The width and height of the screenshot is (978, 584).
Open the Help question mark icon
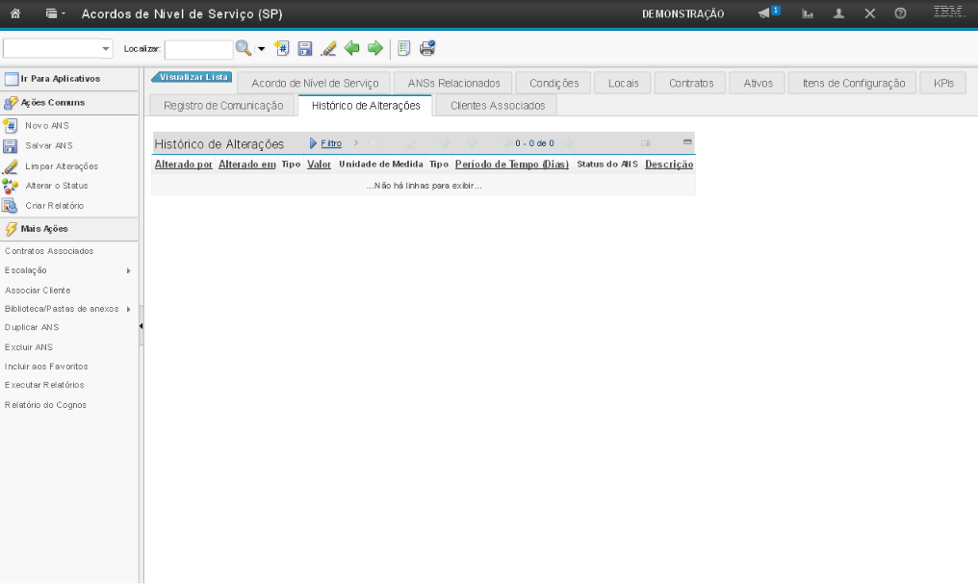[900, 13]
